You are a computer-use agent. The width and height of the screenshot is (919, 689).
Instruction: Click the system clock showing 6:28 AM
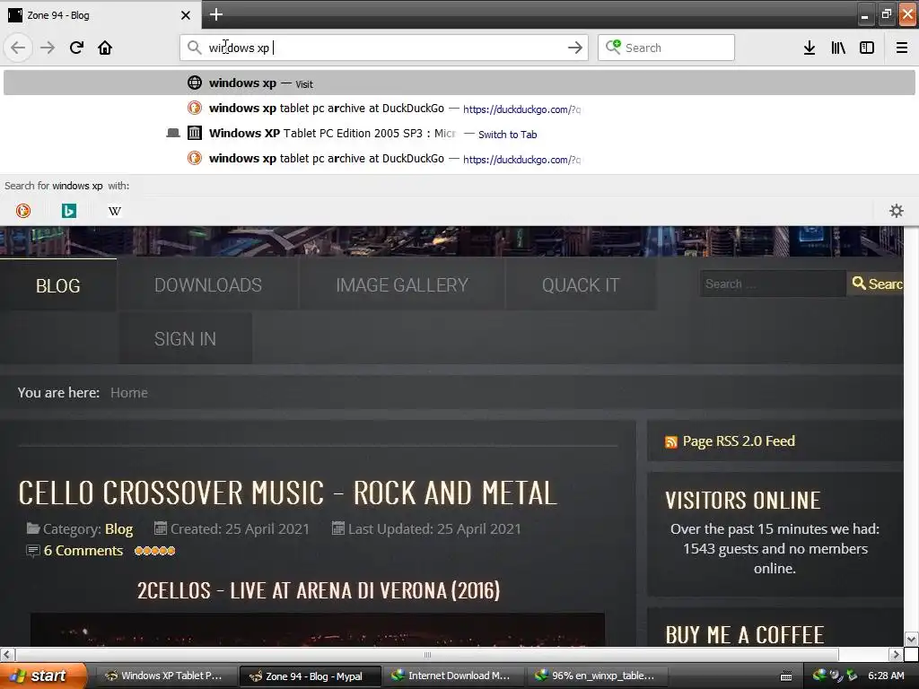[886, 676]
